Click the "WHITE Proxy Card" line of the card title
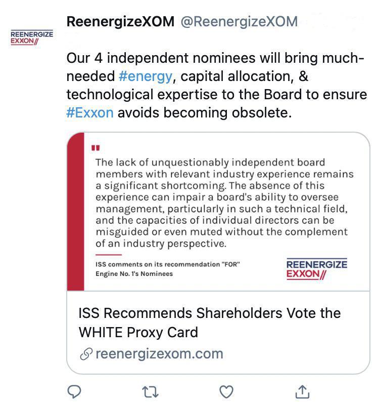This screenshot has width=377, height=402. pyautogui.click(x=138, y=333)
